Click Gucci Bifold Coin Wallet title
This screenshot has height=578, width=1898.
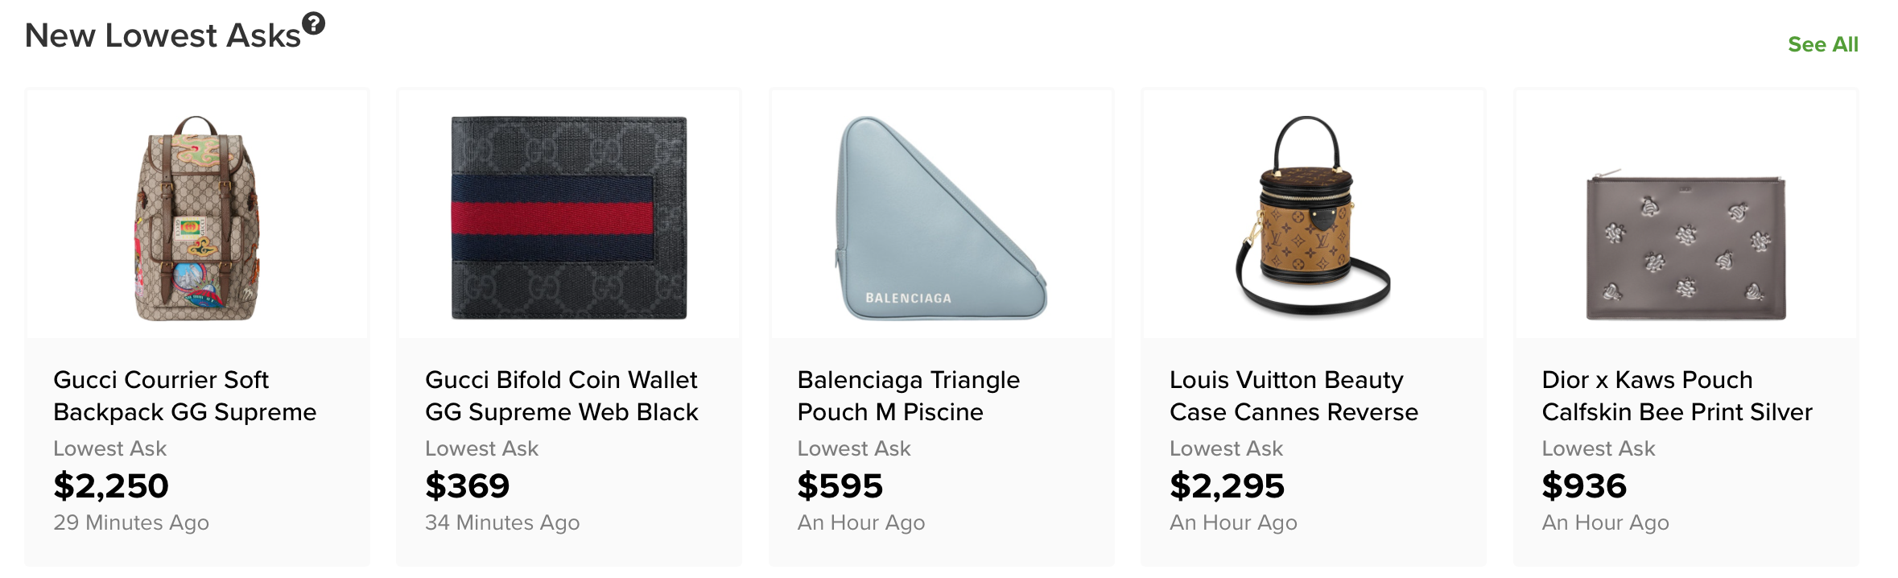[x=561, y=395]
